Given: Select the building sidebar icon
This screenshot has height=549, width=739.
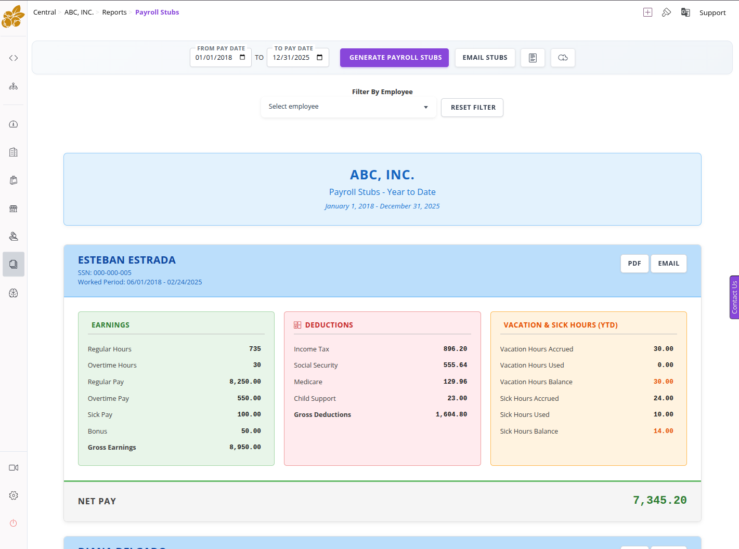Looking at the screenshot, I should pyautogui.click(x=13, y=152).
